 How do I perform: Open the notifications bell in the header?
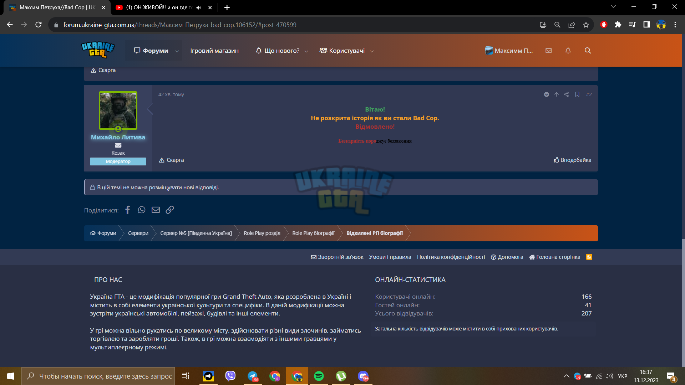click(x=568, y=51)
